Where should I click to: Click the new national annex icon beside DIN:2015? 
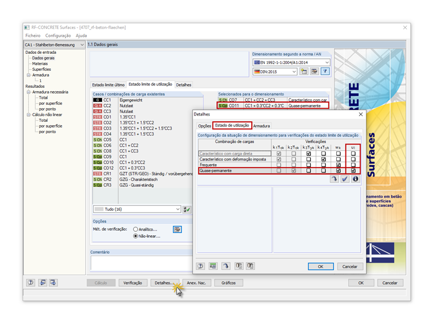click(x=304, y=72)
